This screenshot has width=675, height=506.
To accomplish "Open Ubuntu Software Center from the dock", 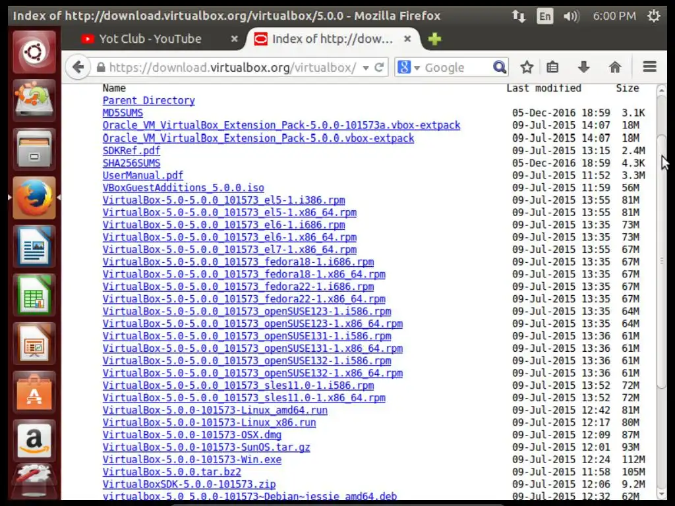I will [x=34, y=393].
